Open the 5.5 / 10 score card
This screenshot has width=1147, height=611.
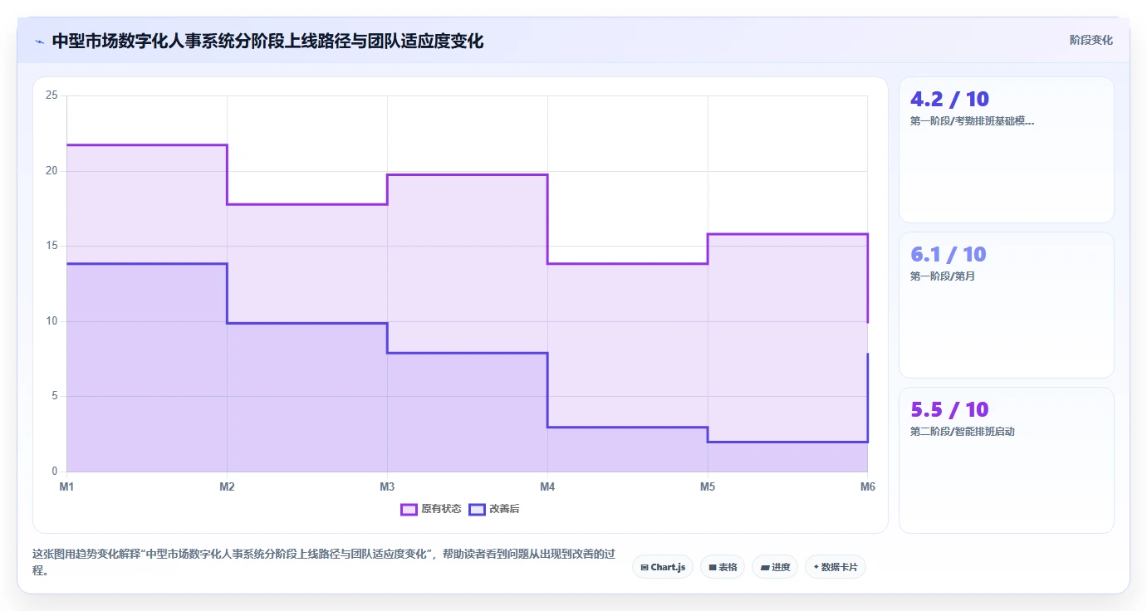coord(1007,461)
